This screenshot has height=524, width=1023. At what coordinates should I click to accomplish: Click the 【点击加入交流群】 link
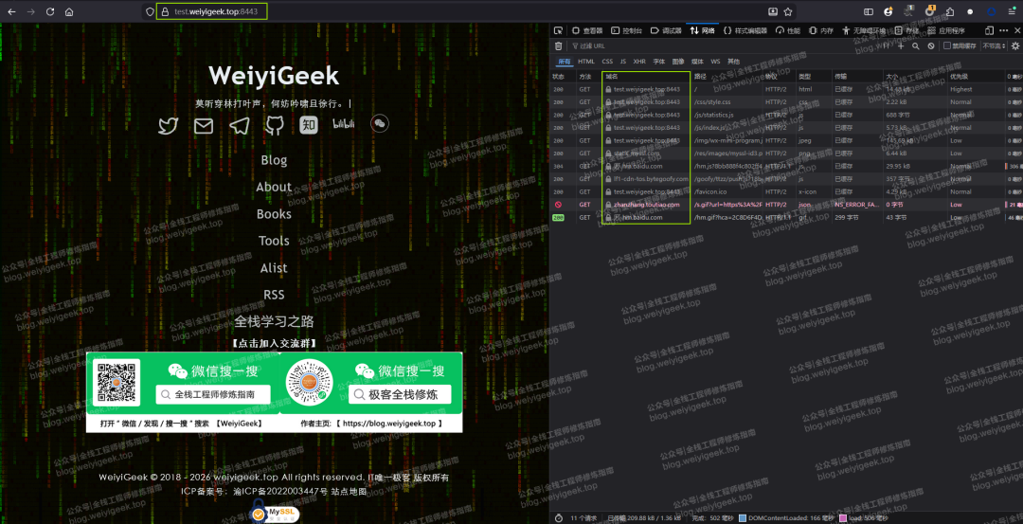click(274, 343)
